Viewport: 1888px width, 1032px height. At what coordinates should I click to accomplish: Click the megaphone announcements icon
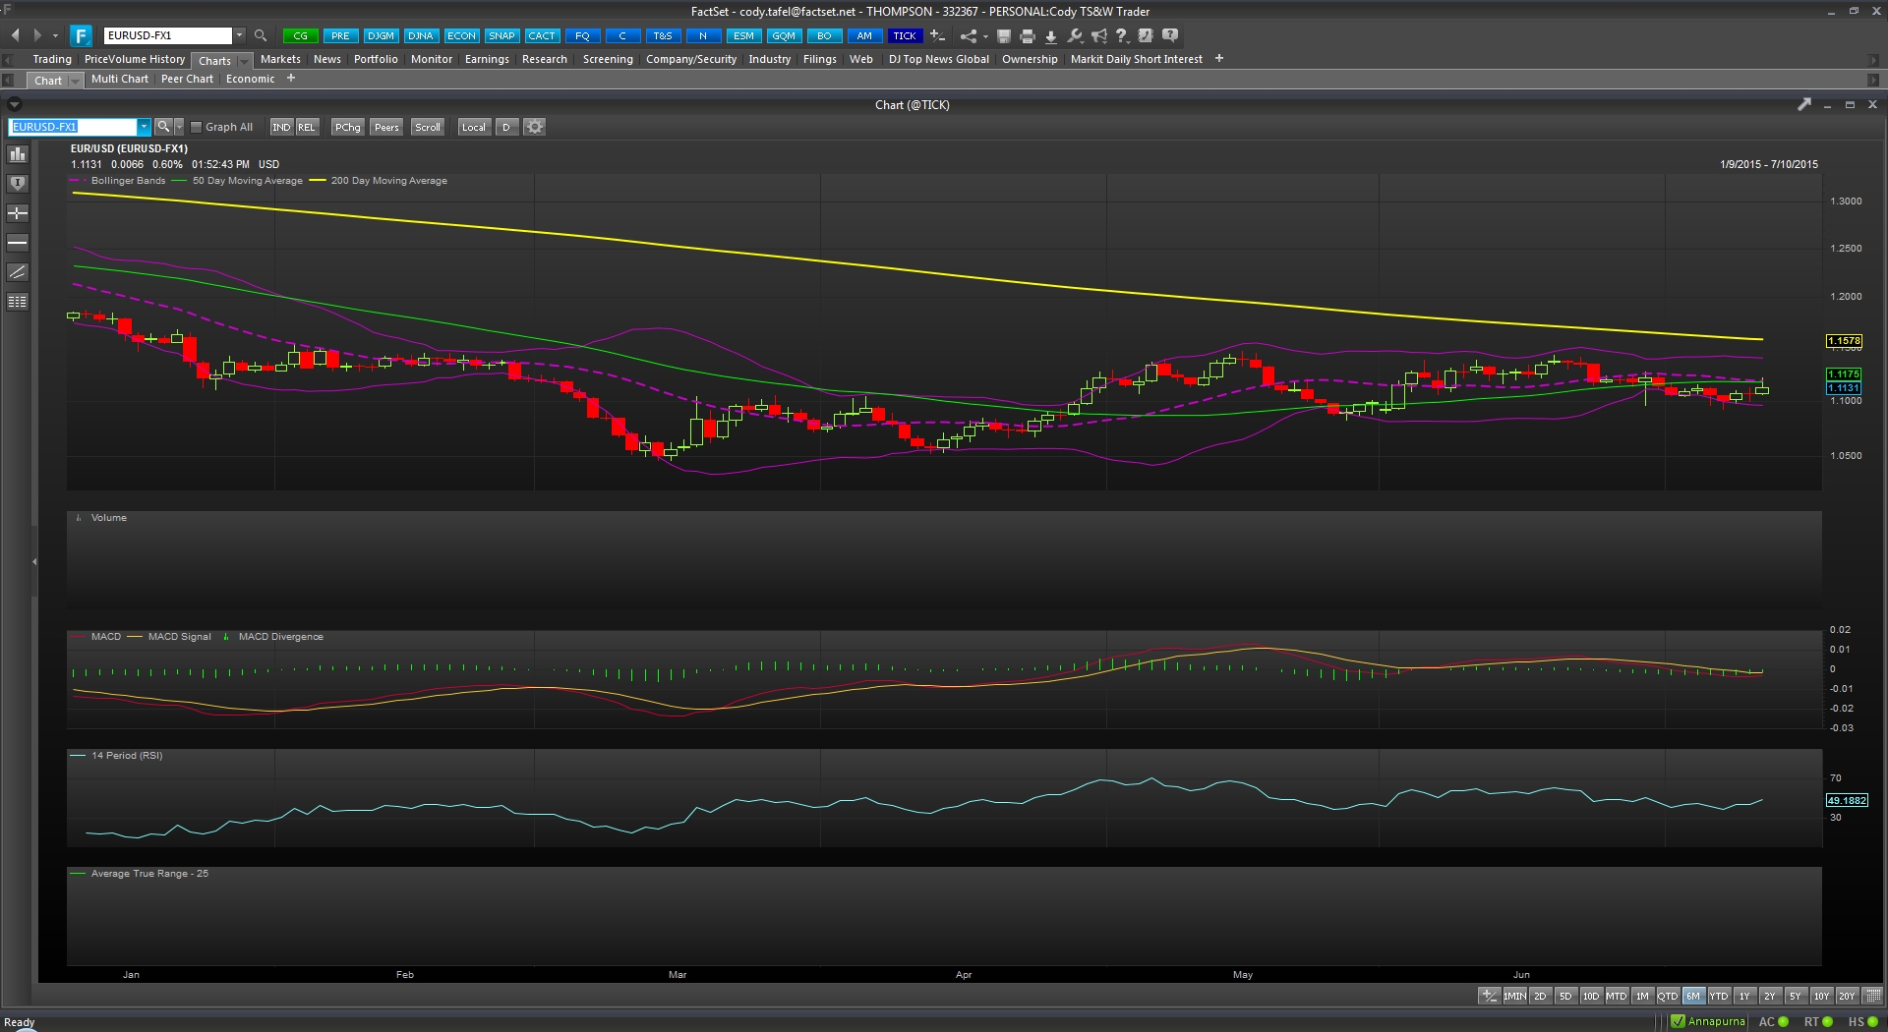tap(1098, 35)
